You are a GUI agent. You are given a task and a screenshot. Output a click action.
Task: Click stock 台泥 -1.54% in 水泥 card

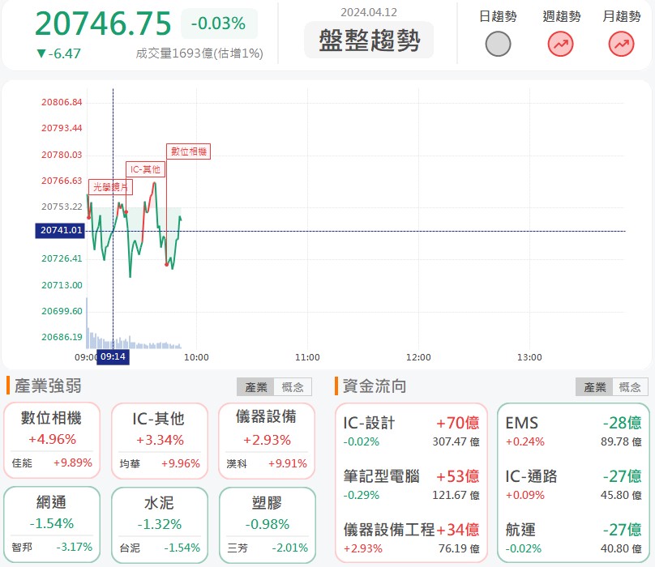160,548
